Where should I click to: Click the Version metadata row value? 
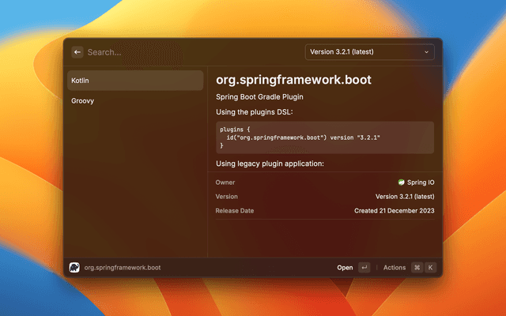tap(404, 197)
